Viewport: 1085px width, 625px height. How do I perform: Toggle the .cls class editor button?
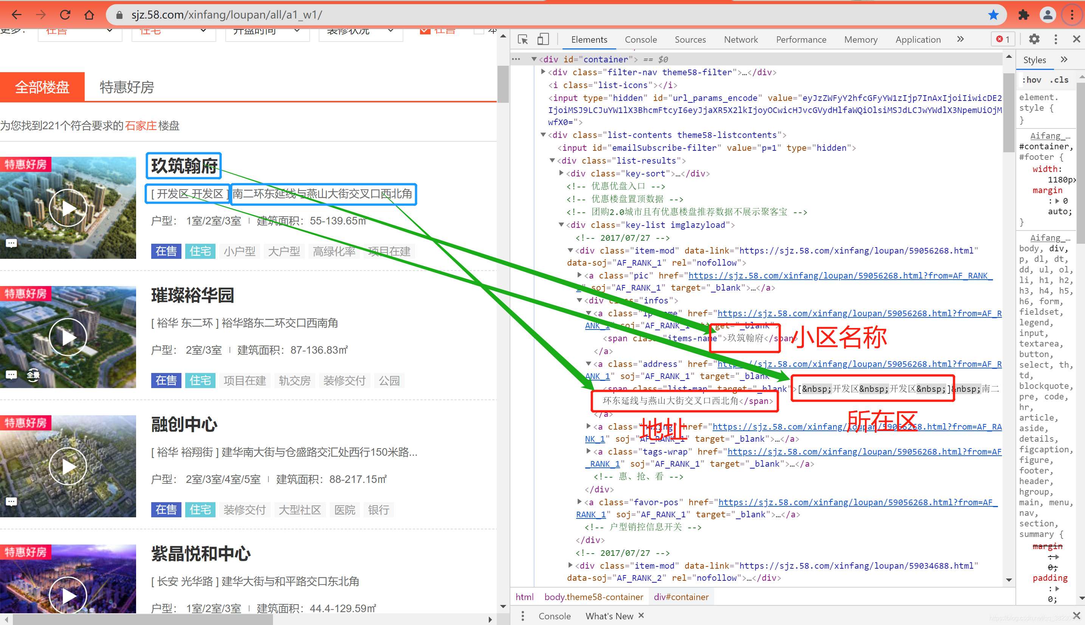[1059, 80]
